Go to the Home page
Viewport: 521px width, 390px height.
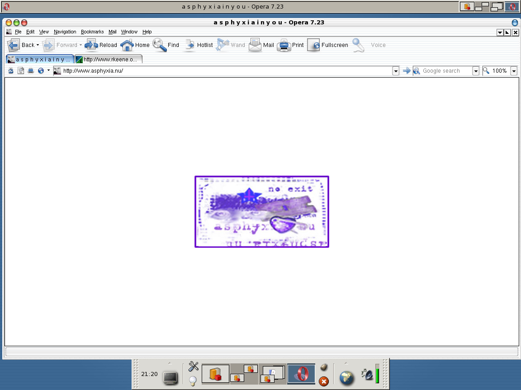click(x=135, y=45)
